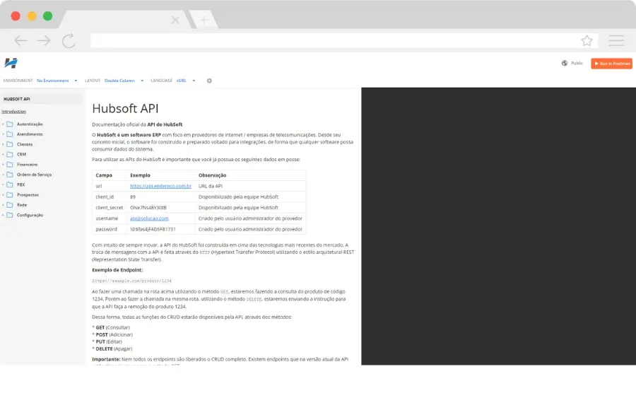Viewport: 636px width, 398px height.
Task: Click the 'URL da API' table cell
Action: (210, 186)
